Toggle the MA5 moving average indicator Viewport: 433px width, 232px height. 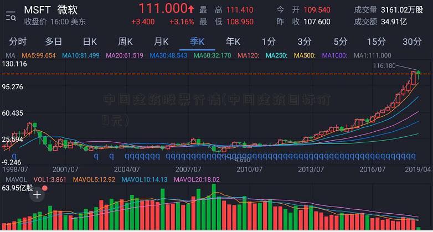tap(39, 55)
